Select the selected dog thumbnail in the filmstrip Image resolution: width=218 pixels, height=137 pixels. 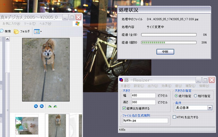[57, 125]
